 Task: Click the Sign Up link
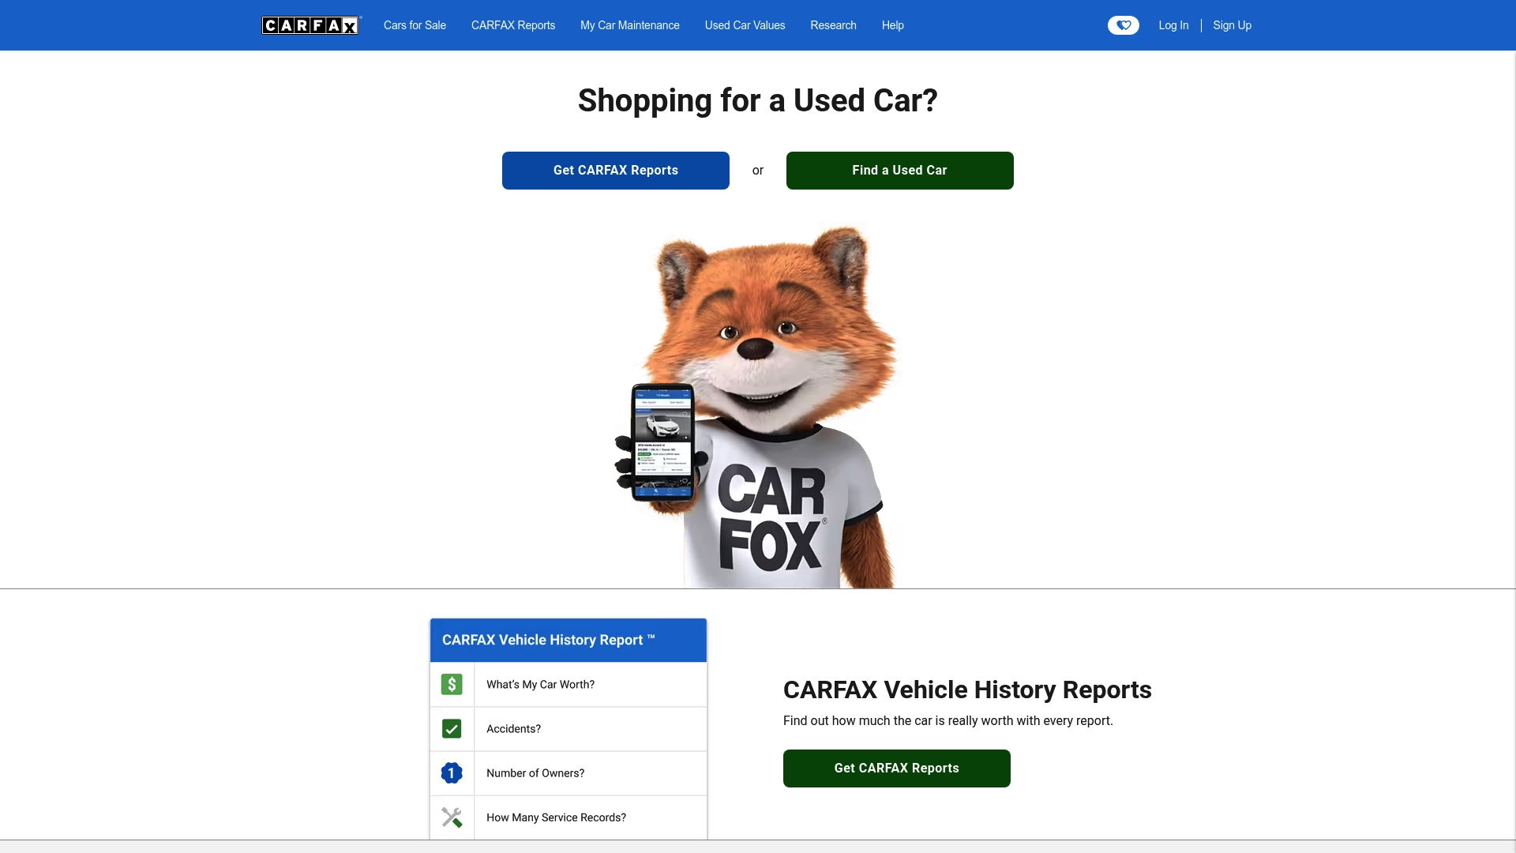tap(1232, 25)
